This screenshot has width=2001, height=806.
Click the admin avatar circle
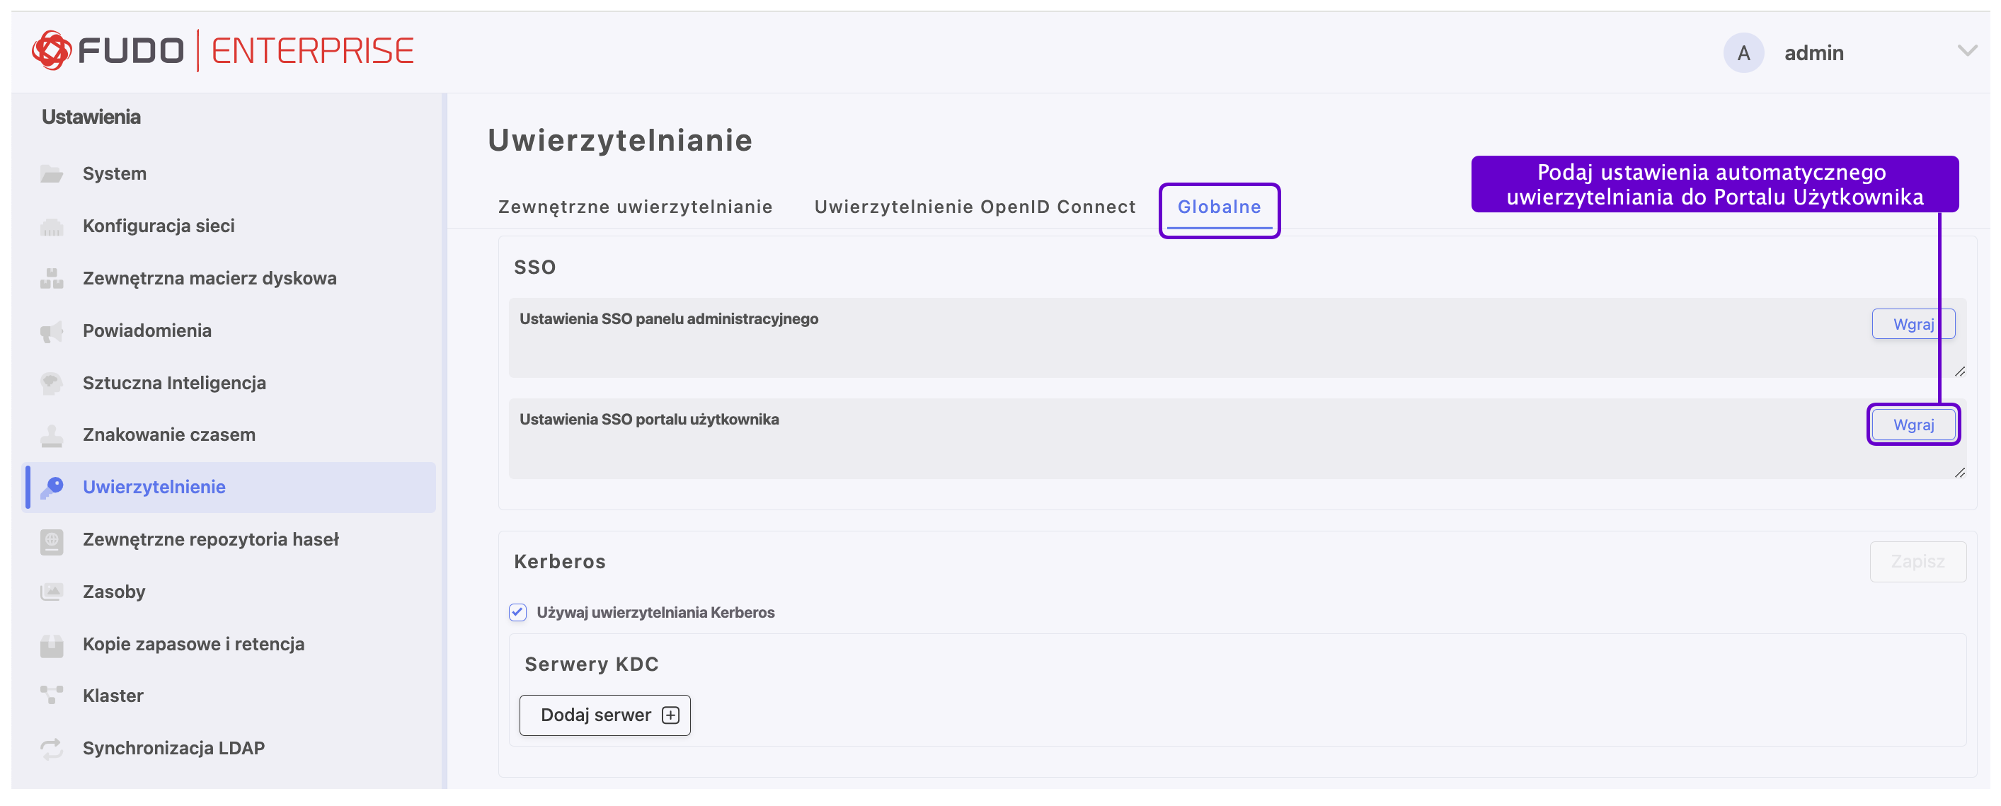[x=1743, y=53]
